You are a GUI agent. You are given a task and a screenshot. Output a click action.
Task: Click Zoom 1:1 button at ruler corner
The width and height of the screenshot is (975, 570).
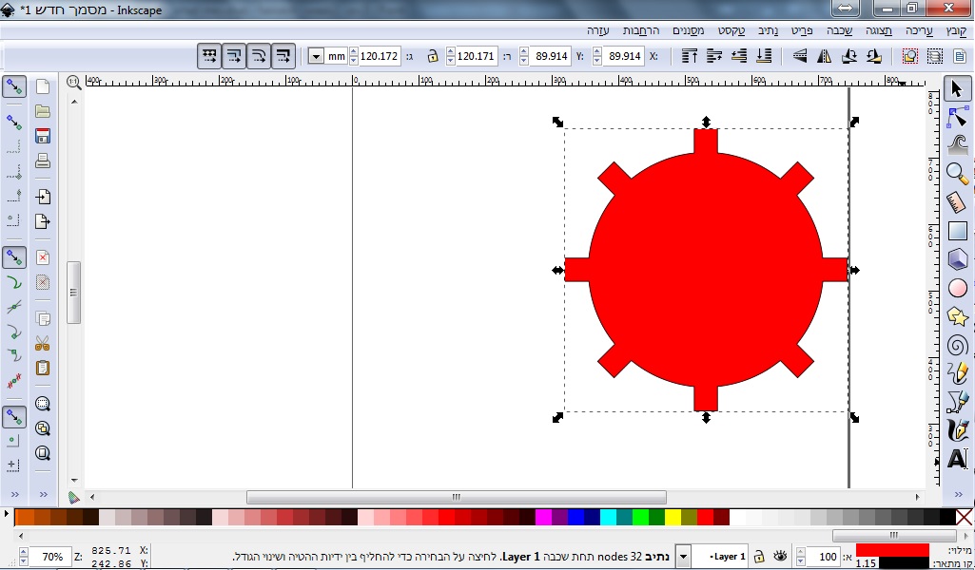pos(73,82)
